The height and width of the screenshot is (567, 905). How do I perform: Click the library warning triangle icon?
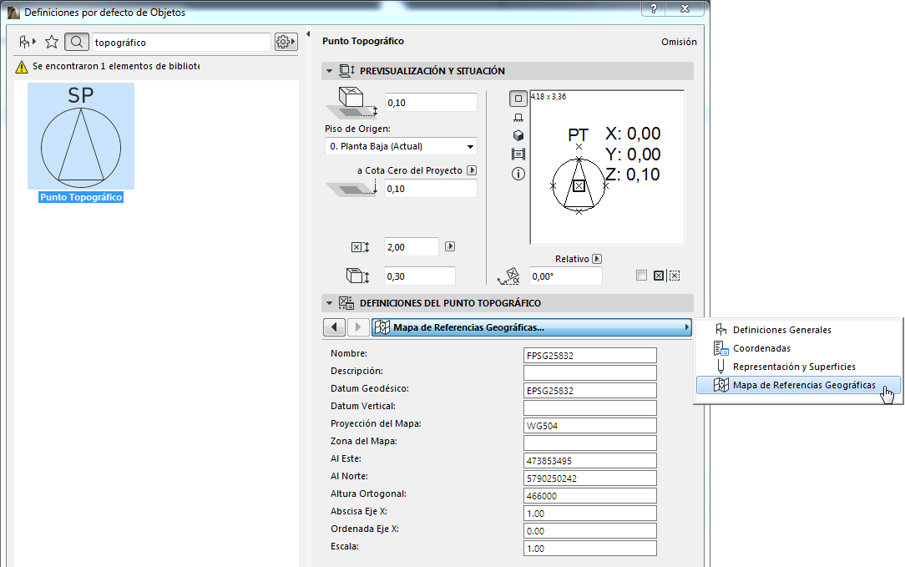coord(22,67)
